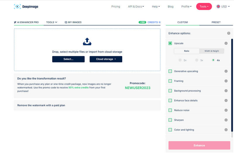Click the help icon beside Enhance options
This screenshot has width=234, height=153.
coord(229,33)
